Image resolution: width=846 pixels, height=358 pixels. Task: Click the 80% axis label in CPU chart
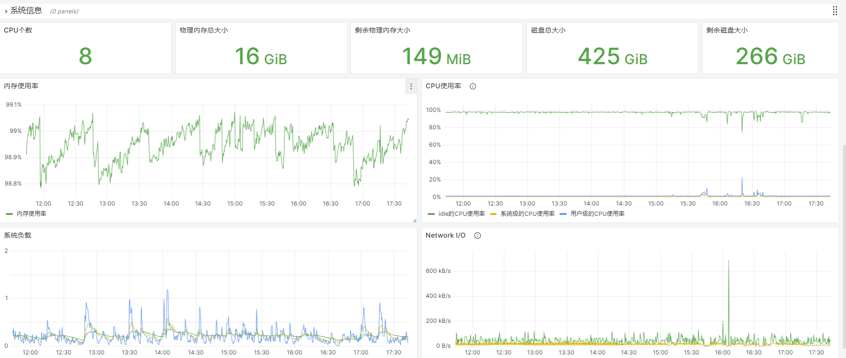tap(435, 128)
